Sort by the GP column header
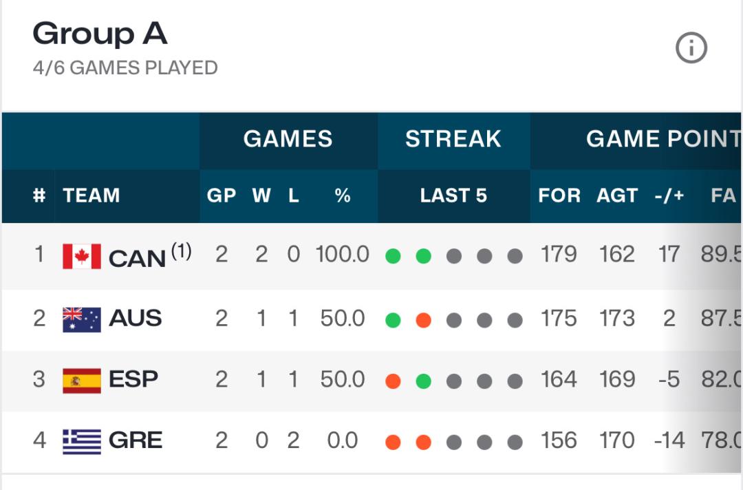743x490 pixels. point(222,195)
